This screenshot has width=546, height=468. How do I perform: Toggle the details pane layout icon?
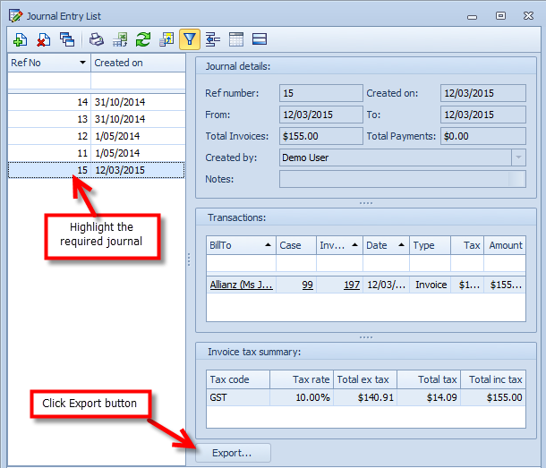coord(260,39)
